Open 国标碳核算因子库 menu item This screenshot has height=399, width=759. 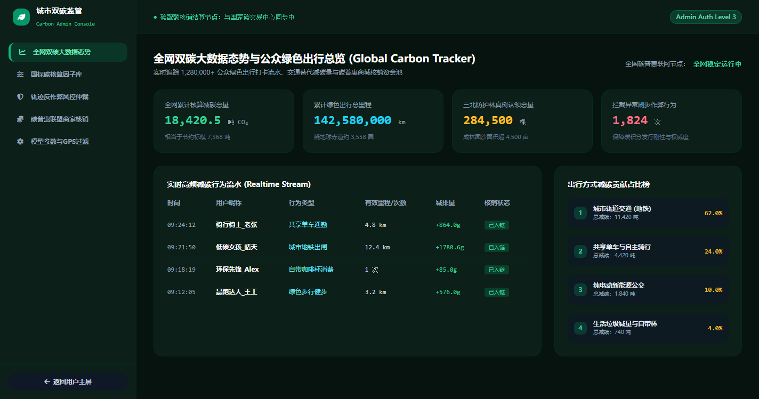[x=68, y=75]
